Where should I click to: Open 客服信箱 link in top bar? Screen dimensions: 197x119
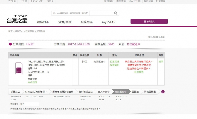point(121,1)
